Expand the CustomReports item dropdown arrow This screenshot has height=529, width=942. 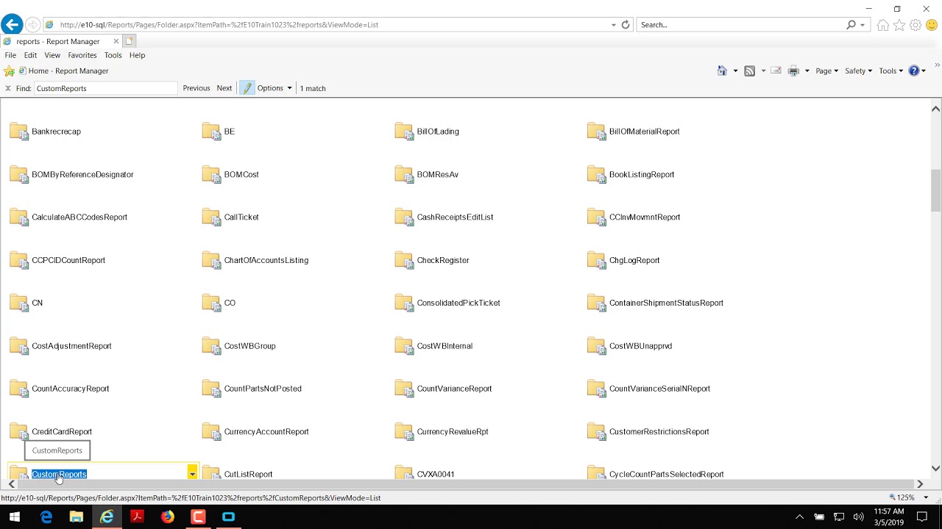(x=192, y=474)
